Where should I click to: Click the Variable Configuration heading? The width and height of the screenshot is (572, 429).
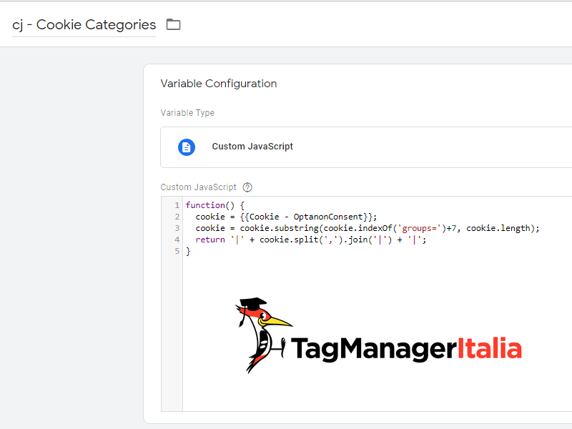pyautogui.click(x=219, y=84)
